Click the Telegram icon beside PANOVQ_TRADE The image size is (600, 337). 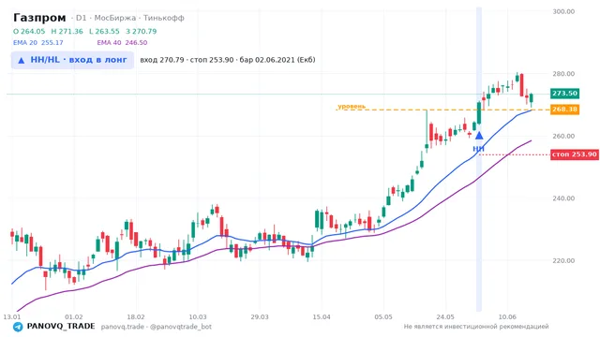pos(18,327)
